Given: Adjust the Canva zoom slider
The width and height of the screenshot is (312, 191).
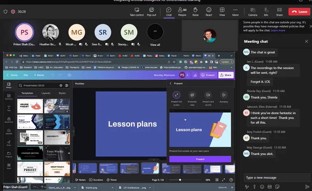Looking at the screenshot, I should (180, 180).
